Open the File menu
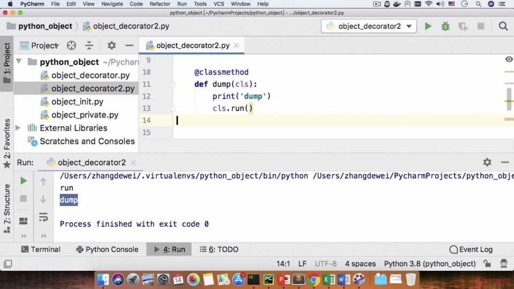The width and height of the screenshot is (514, 289). pos(55,4)
